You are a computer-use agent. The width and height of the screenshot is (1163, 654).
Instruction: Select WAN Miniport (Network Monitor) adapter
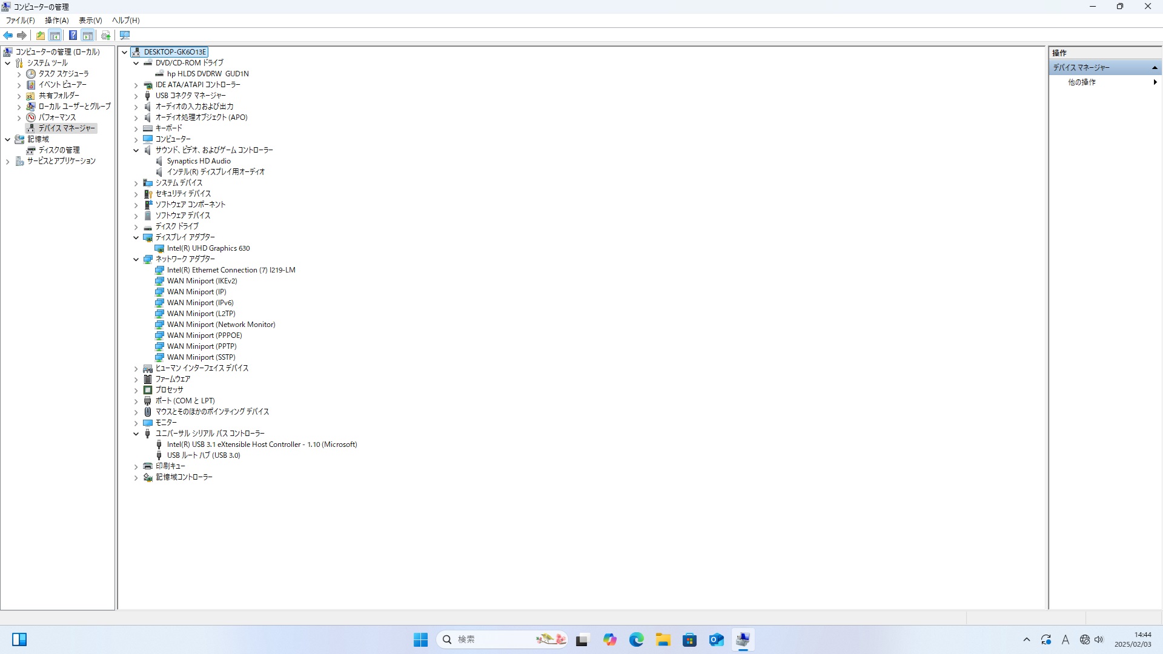[221, 325]
